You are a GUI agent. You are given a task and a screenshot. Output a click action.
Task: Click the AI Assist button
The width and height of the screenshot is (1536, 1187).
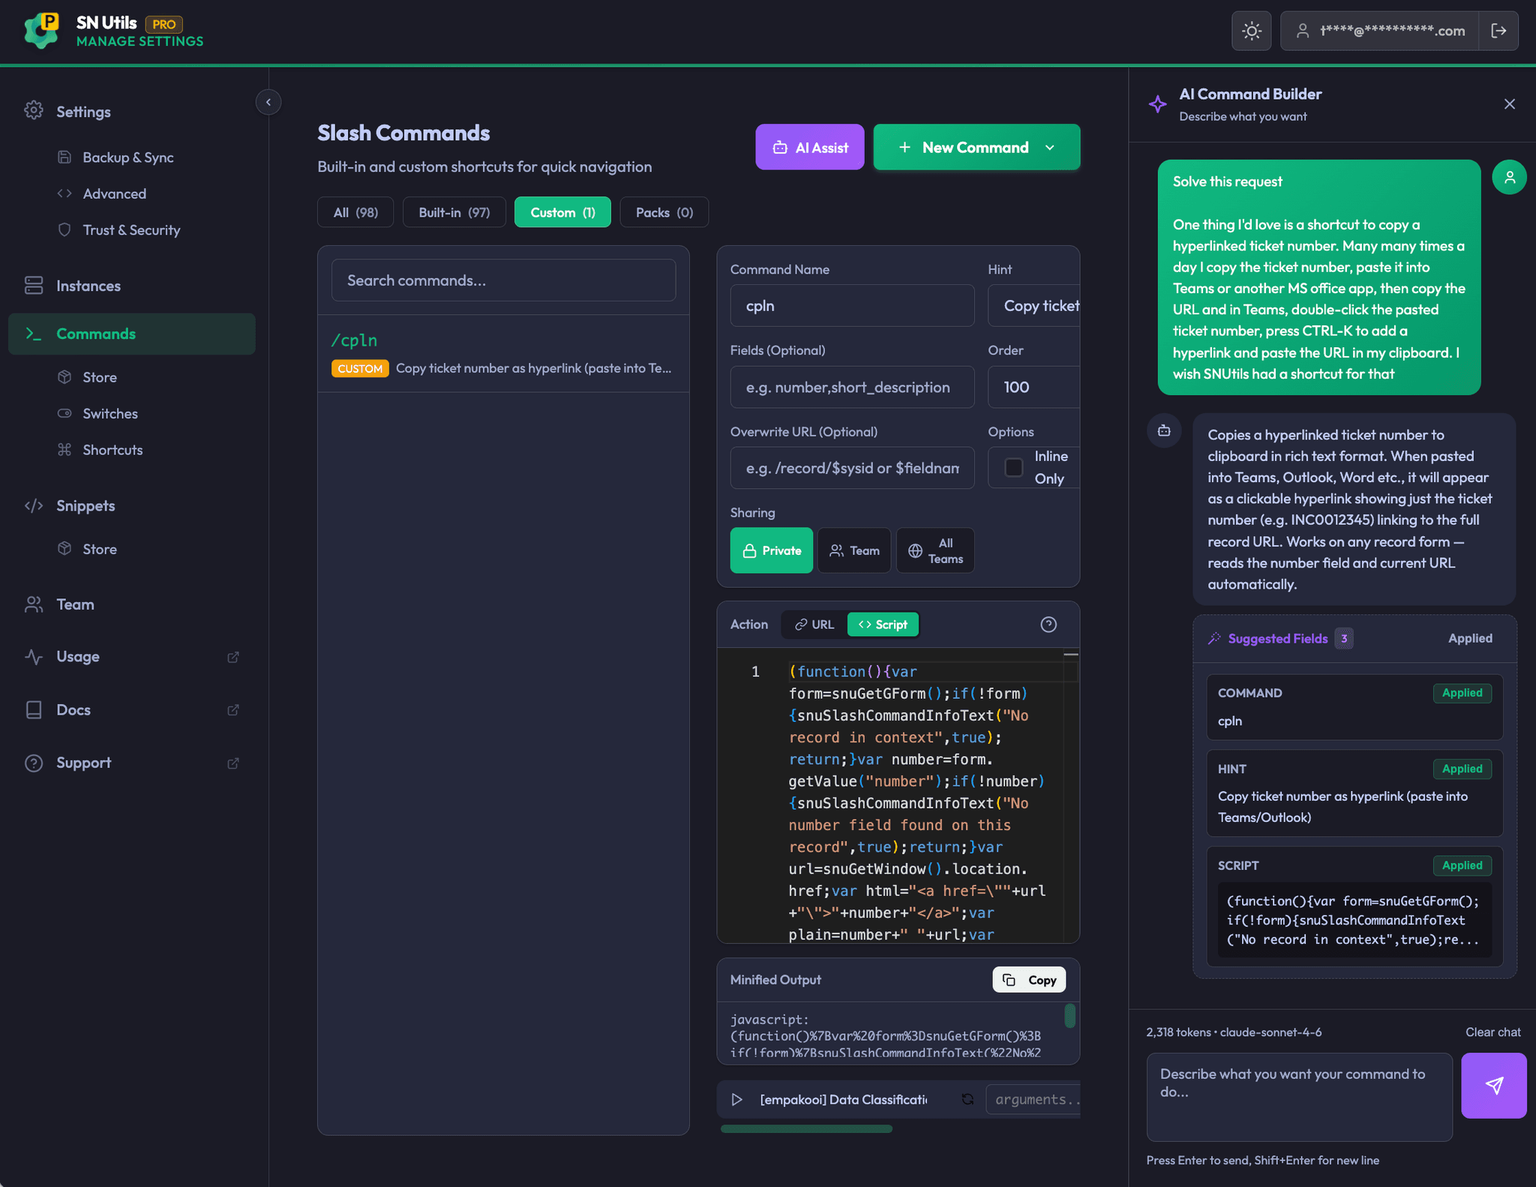click(809, 147)
